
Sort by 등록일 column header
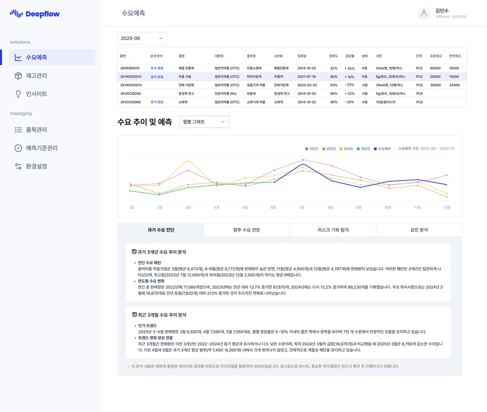tap(302, 56)
